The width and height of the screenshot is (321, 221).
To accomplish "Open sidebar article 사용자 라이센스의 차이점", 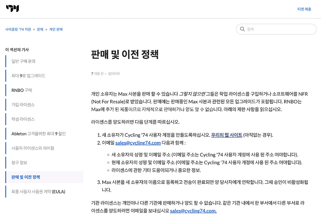I will coord(33,148).
